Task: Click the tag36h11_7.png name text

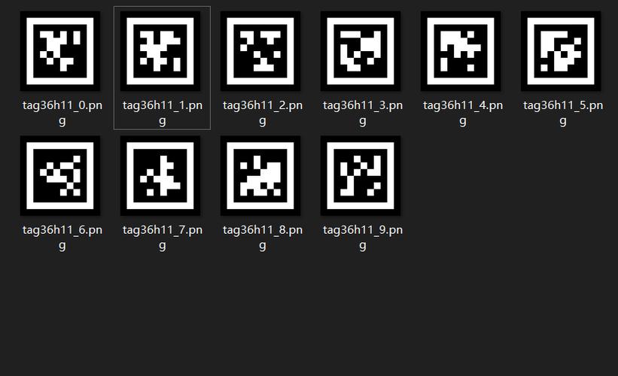Action: pos(163,238)
